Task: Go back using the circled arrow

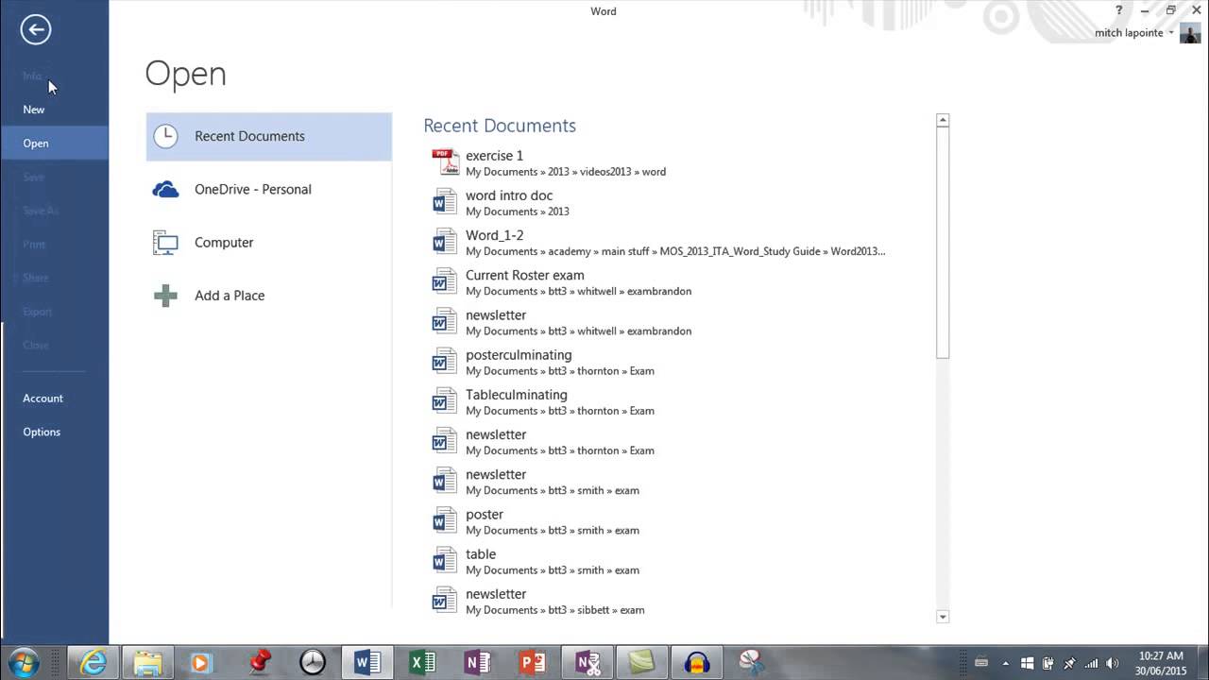Action: [x=35, y=29]
